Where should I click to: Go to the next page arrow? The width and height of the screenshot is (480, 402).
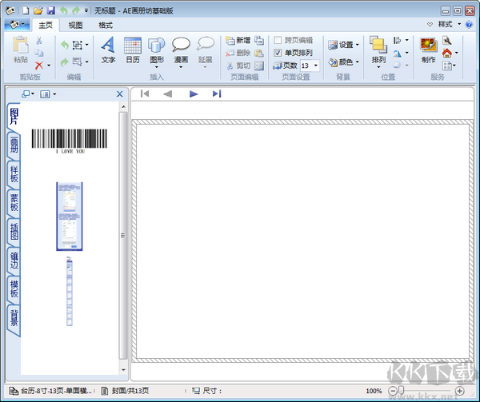(194, 94)
